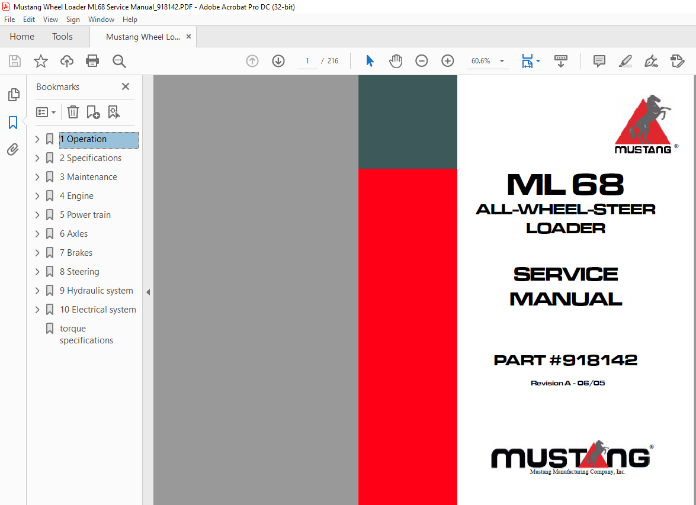Viewport: 696px width, 505px height.
Task: Expand the 7 Brakes bookmark
Action: click(37, 253)
